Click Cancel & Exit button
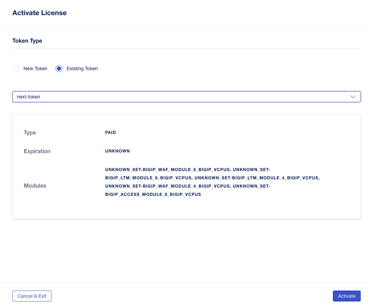The width and height of the screenshot is (368, 306). point(32,296)
